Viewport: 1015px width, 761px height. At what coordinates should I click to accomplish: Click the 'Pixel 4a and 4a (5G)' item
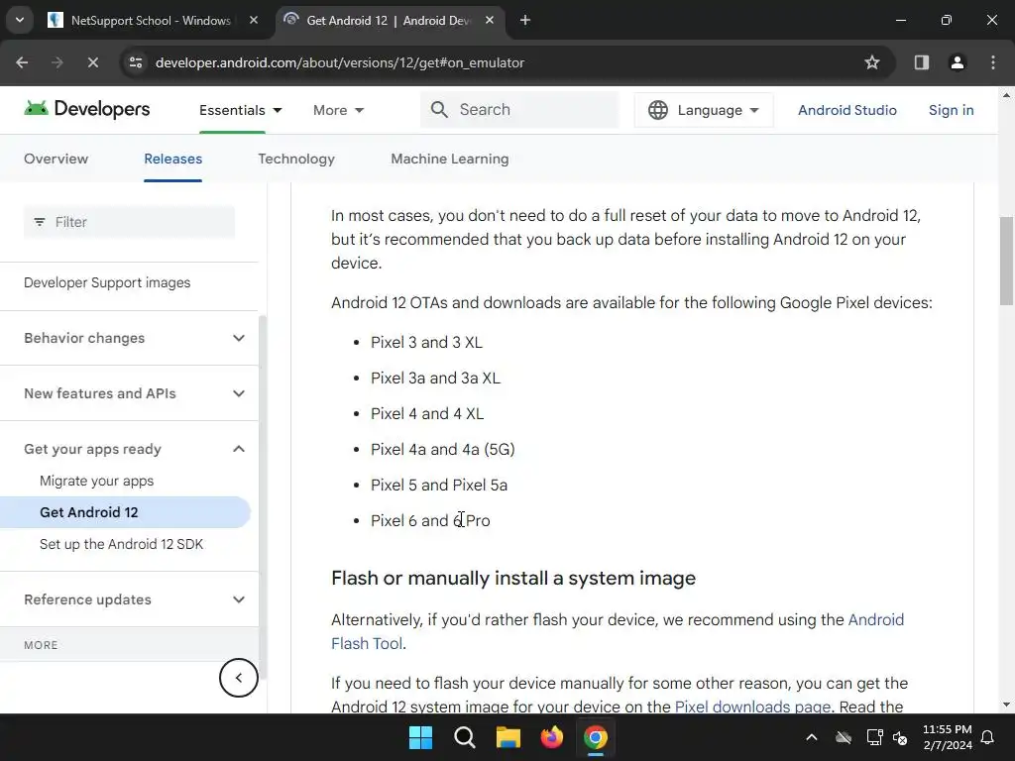point(443,449)
